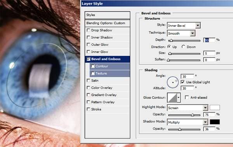Enable the Pattern Overlay checkbox
Viewport: 233px width, 147px height.
tap(89, 102)
